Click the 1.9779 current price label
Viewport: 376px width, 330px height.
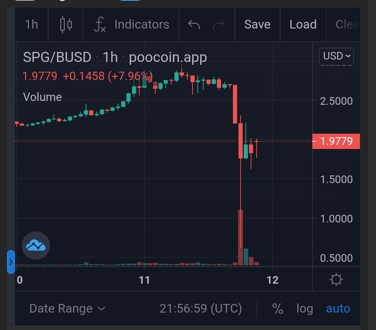coord(336,141)
